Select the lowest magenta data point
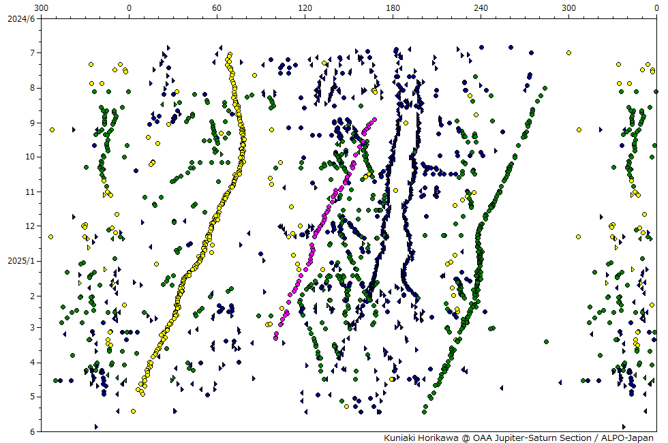This screenshot has height=443, width=668. [275, 337]
